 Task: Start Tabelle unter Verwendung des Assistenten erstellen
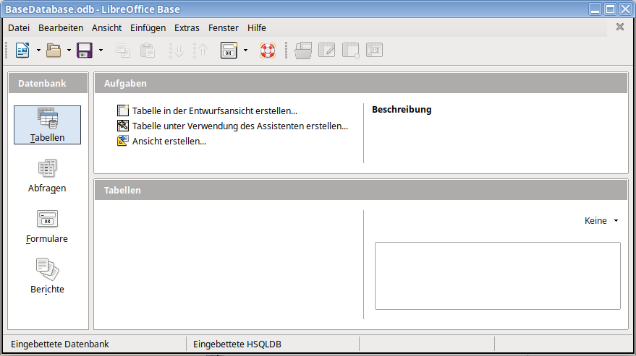(239, 126)
